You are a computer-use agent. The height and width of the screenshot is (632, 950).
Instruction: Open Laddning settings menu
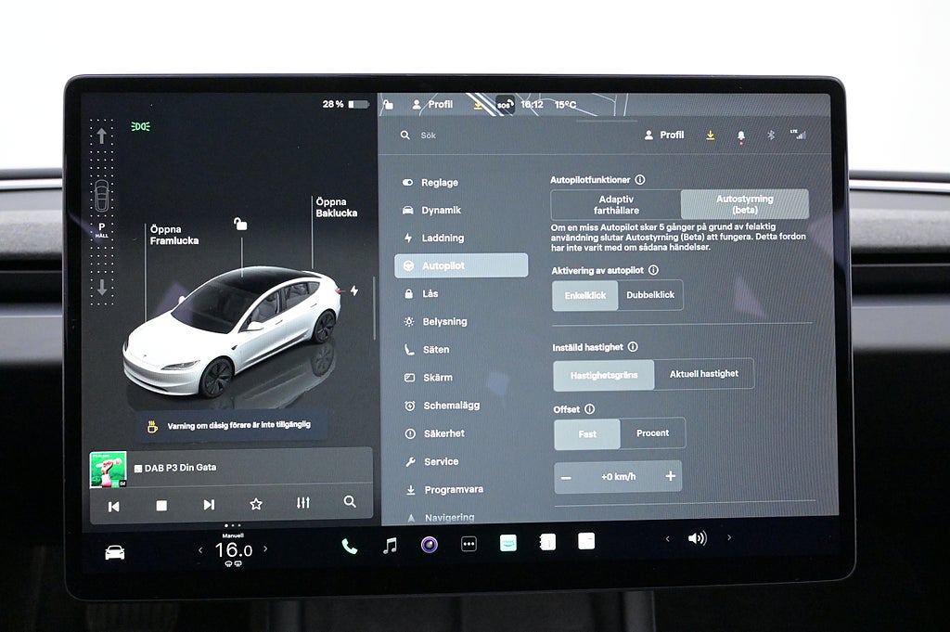(443, 239)
